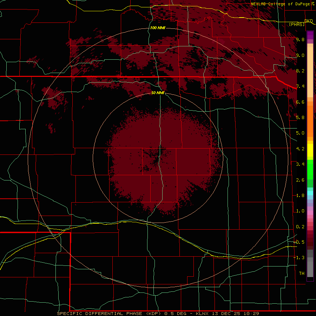Click the 100 NMI range ring label
Screen dimensions: 316x316
pos(158,28)
